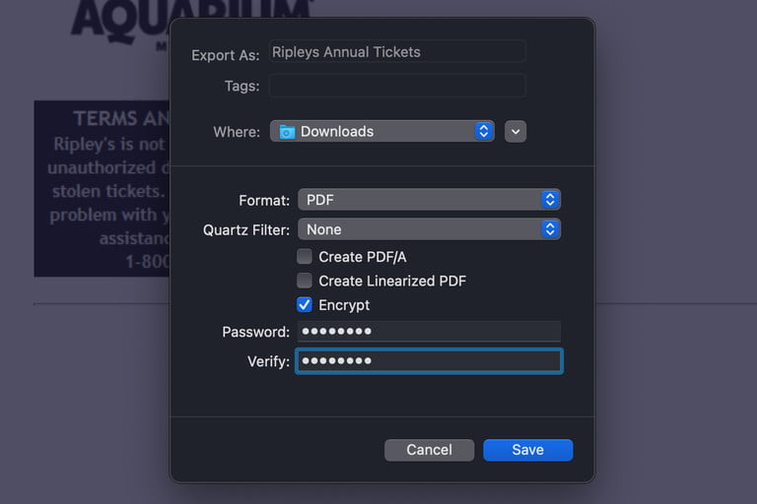Click into the Password field
The width and height of the screenshot is (757, 504).
(x=429, y=332)
